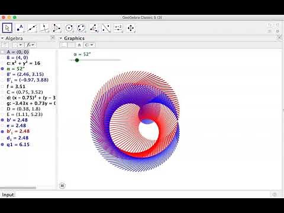Click the α = 52° slider label
This screenshot has height=213, width=284.
pos(82,54)
